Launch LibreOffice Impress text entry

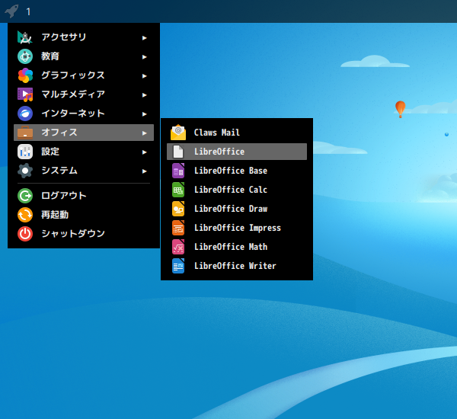pos(238,228)
